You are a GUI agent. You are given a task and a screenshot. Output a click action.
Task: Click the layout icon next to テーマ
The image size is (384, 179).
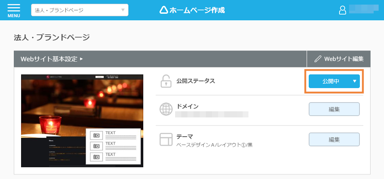click(166, 140)
